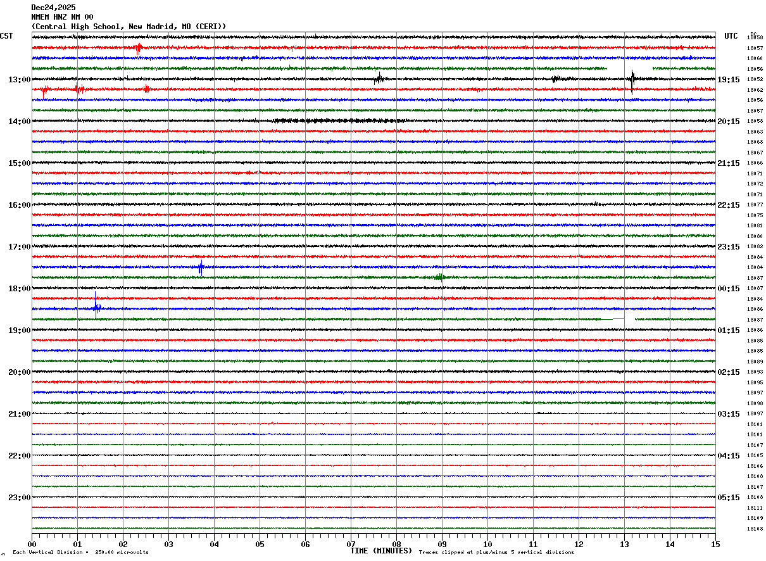The height and width of the screenshot is (561, 766).
Task: Select the 05:15 UTC time label
Action: pyautogui.click(x=729, y=498)
